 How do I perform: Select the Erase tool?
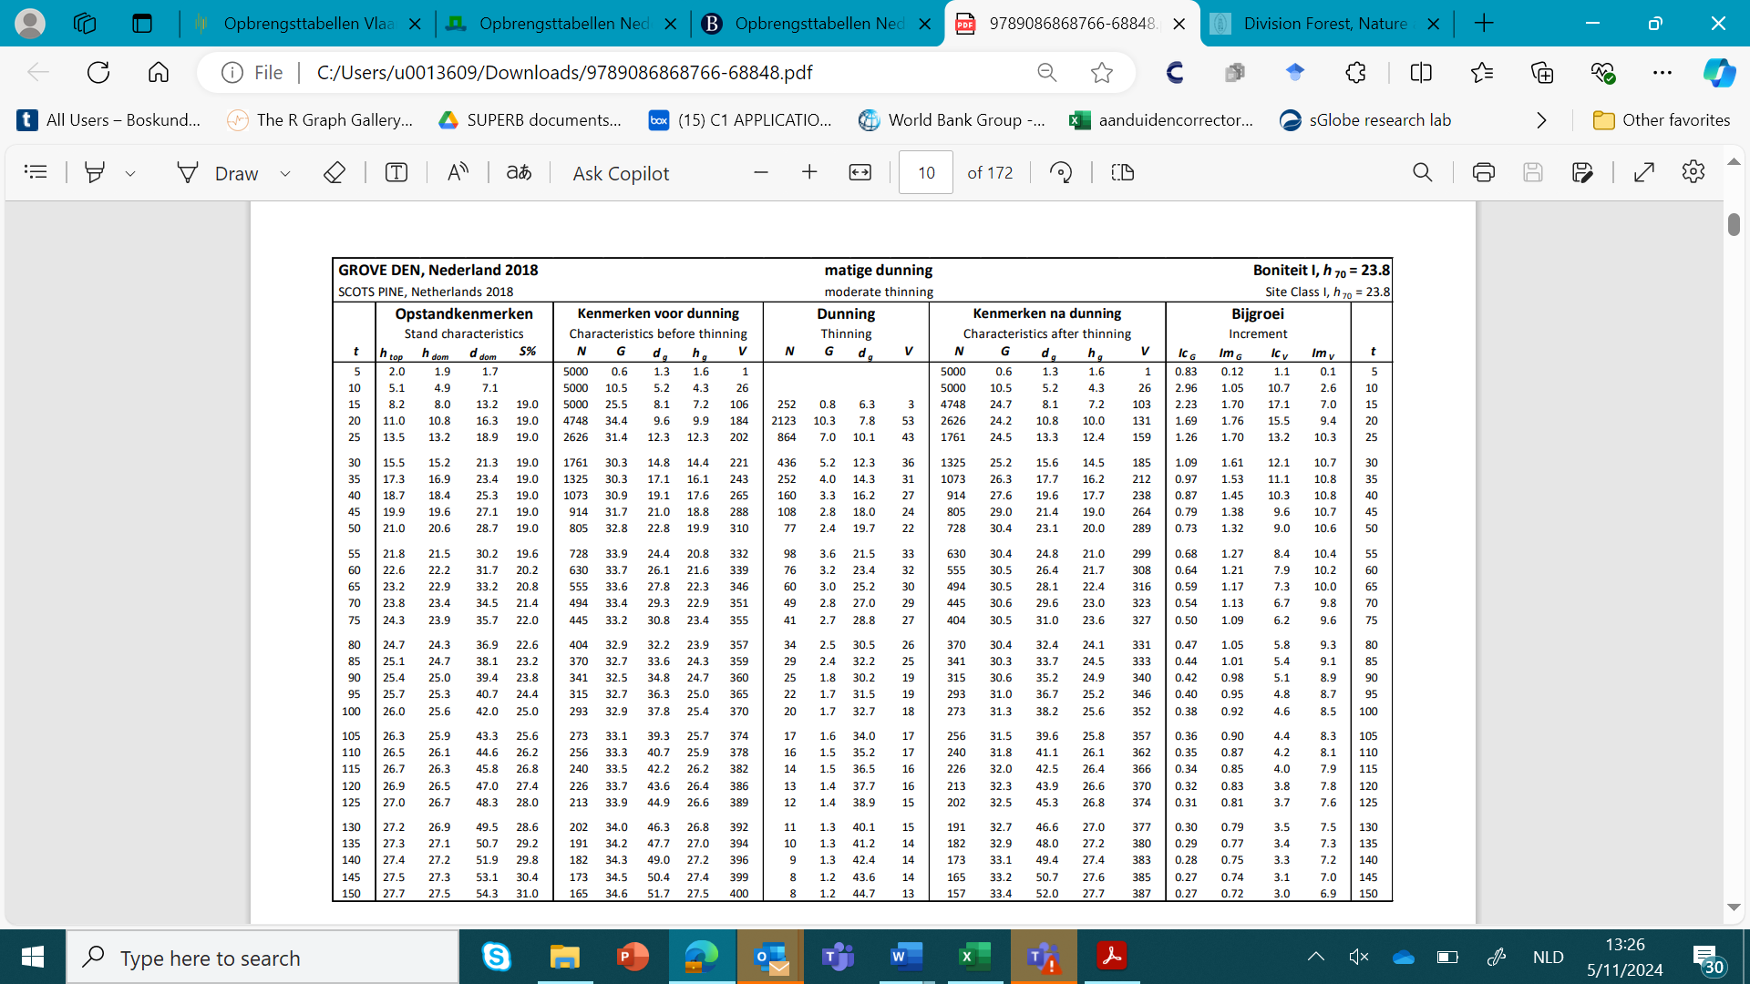pyautogui.click(x=335, y=172)
